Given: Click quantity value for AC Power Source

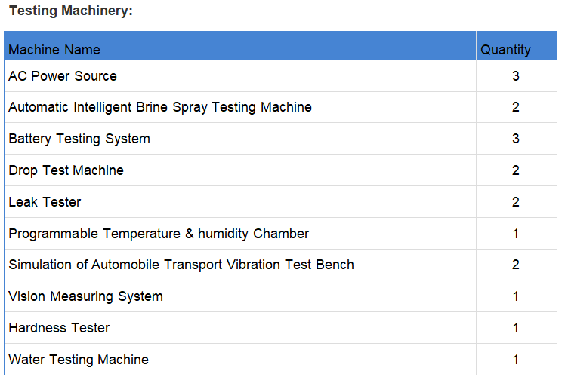Looking at the screenshot, I should (516, 76).
